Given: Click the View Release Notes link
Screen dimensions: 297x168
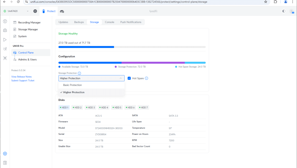Looking at the screenshot, I should coord(21,77).
